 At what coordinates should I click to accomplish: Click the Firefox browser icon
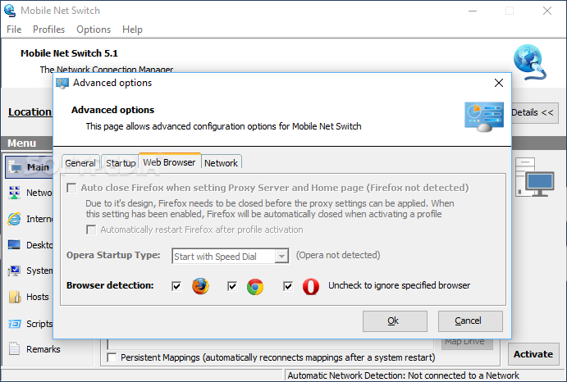(200, 286)
